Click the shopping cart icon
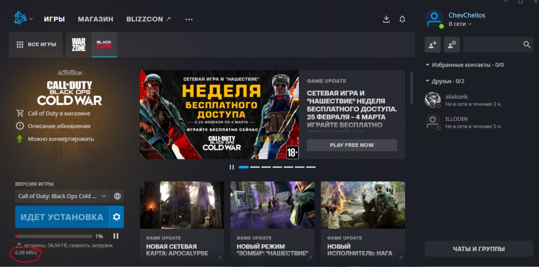 19,113
